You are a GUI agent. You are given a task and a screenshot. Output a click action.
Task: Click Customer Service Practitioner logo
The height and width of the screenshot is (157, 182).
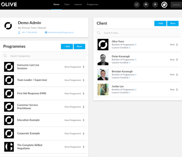coord(9,107)
